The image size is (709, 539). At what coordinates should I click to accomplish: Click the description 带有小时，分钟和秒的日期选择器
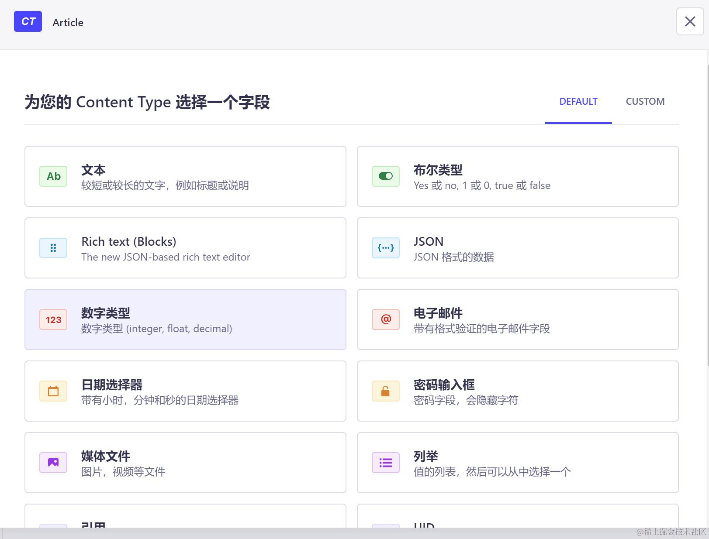[160, 400]
